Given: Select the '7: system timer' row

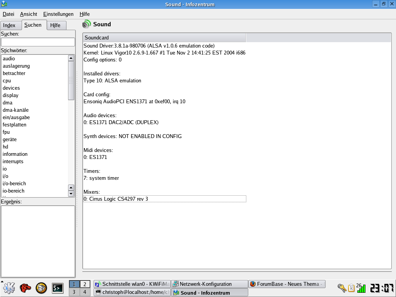Looking at the screenshot, I should 164,178.
